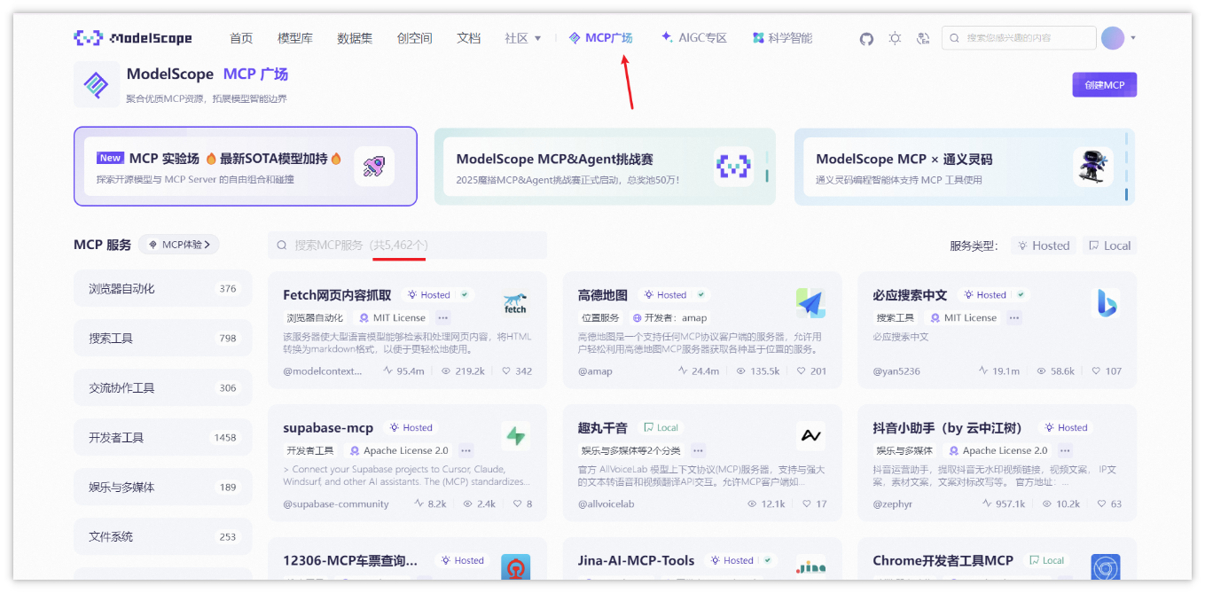Open the user avatar in top bar
Viewport: 1205px width, 593px height.
(x=1113, y=38)
